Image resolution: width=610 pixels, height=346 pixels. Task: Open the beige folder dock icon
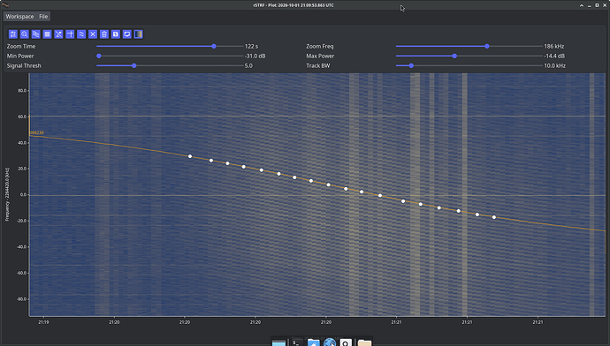[364, 342]
